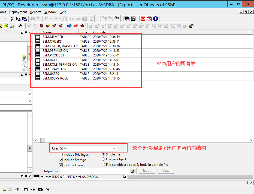The image size is (254, 194).
Task: Open the macro library camera icon
Action: pyautogui.click(x=117, y=19)
